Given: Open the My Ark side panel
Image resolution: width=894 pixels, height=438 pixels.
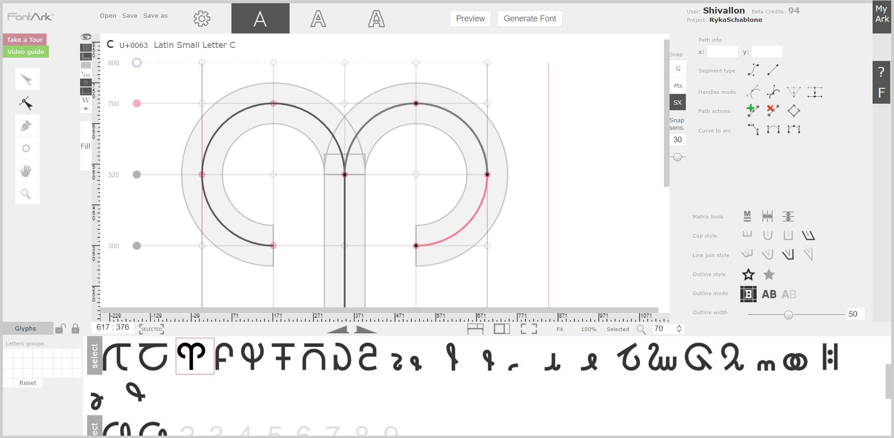Looking at the screenshot, I should click(881, 14).
